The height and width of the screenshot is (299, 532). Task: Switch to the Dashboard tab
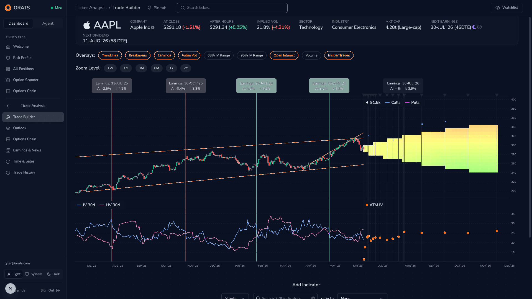click(x=18, y=24)
